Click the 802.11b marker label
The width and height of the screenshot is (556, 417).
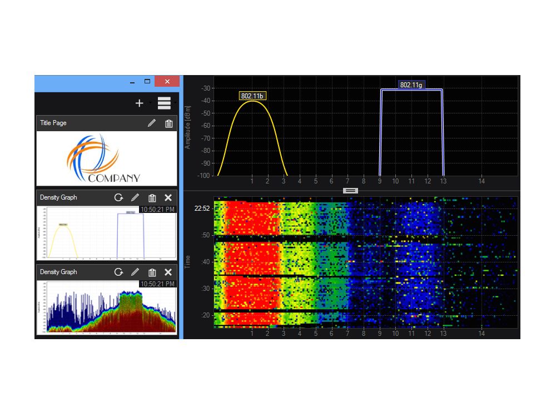tap(252, 96)
